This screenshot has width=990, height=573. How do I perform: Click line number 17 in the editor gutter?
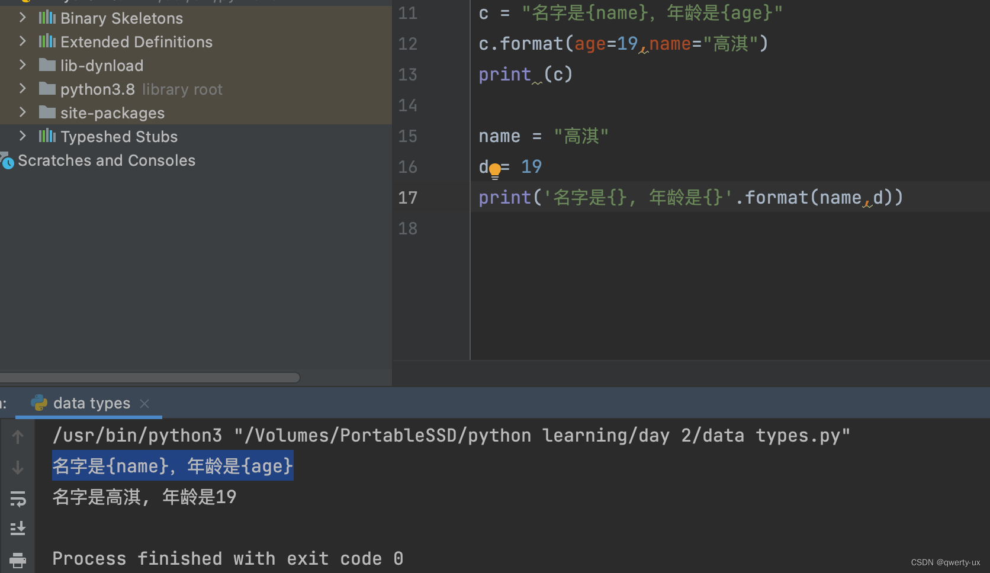point(407,197)
